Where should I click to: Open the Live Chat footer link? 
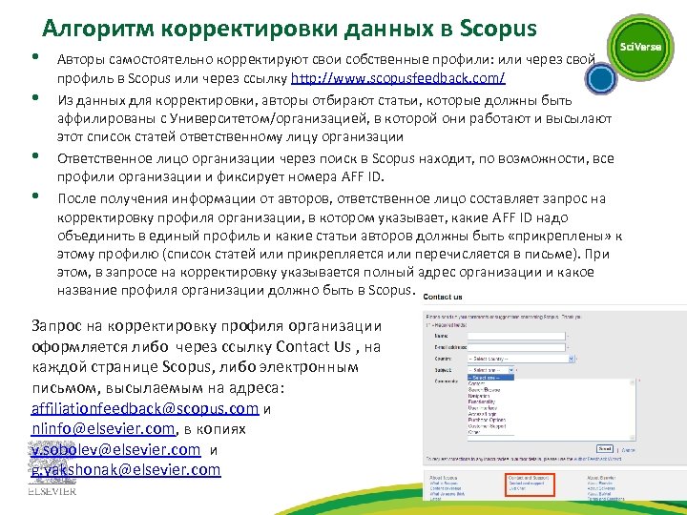point(517,488)
